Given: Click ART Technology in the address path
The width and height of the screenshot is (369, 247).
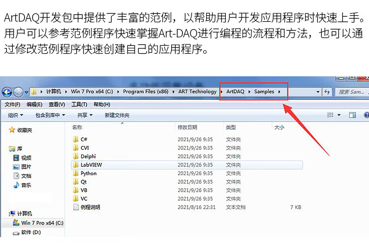Looking at the screenshot, I should 197,92.
